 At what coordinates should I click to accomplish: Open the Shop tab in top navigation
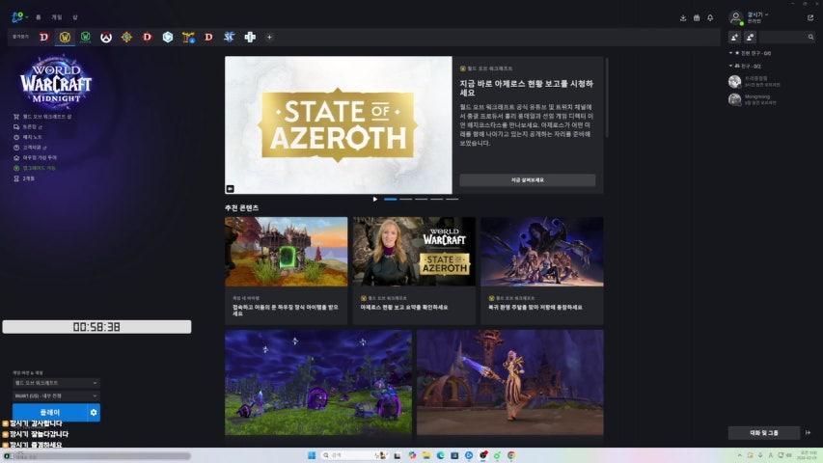[x=75, y=17]
